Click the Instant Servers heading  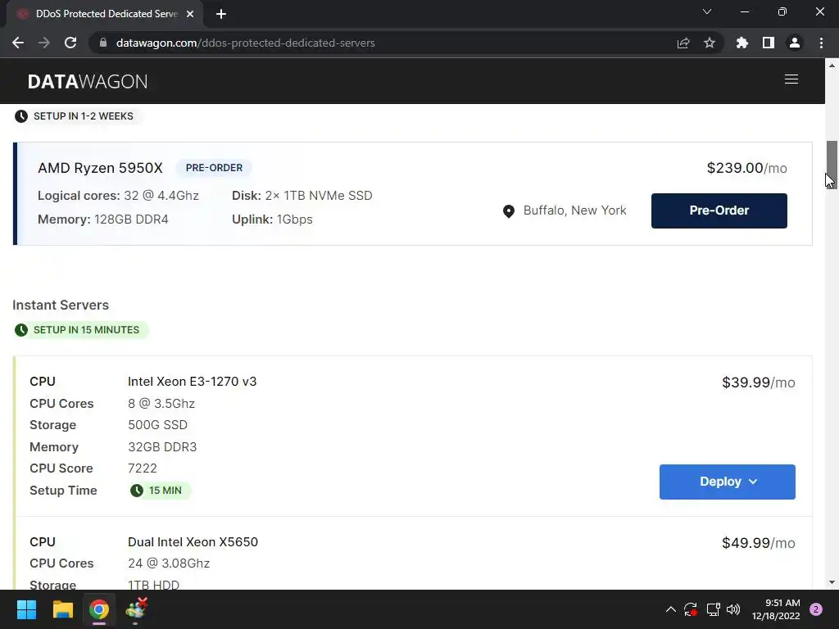click(x=61, y=305)
